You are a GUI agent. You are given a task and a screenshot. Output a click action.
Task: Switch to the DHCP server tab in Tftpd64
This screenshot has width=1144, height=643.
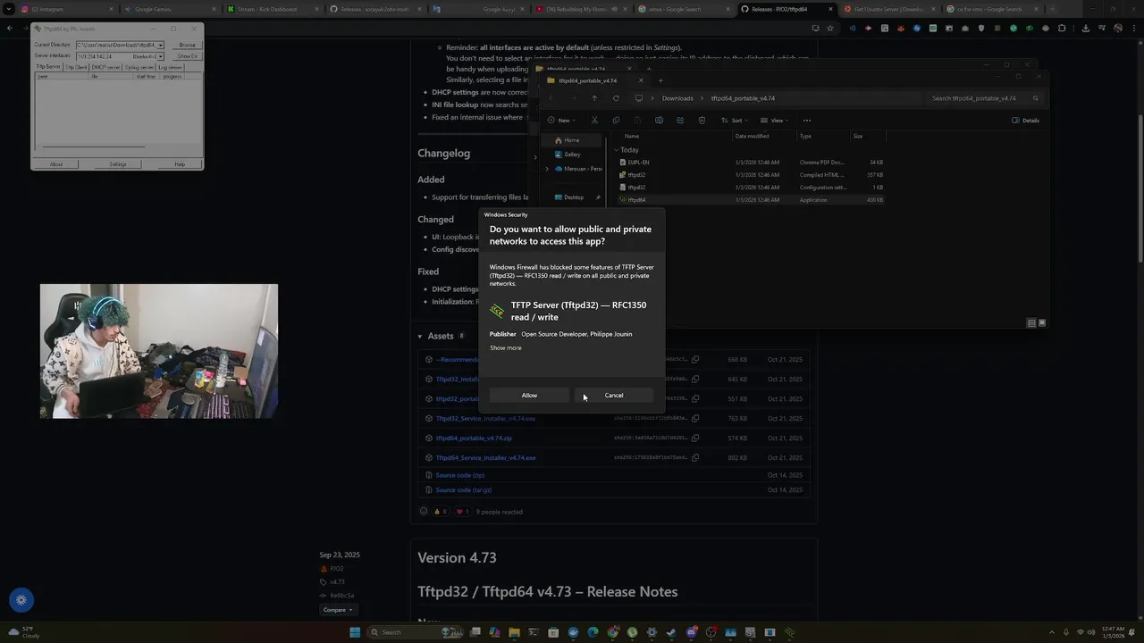click(105, 67)
